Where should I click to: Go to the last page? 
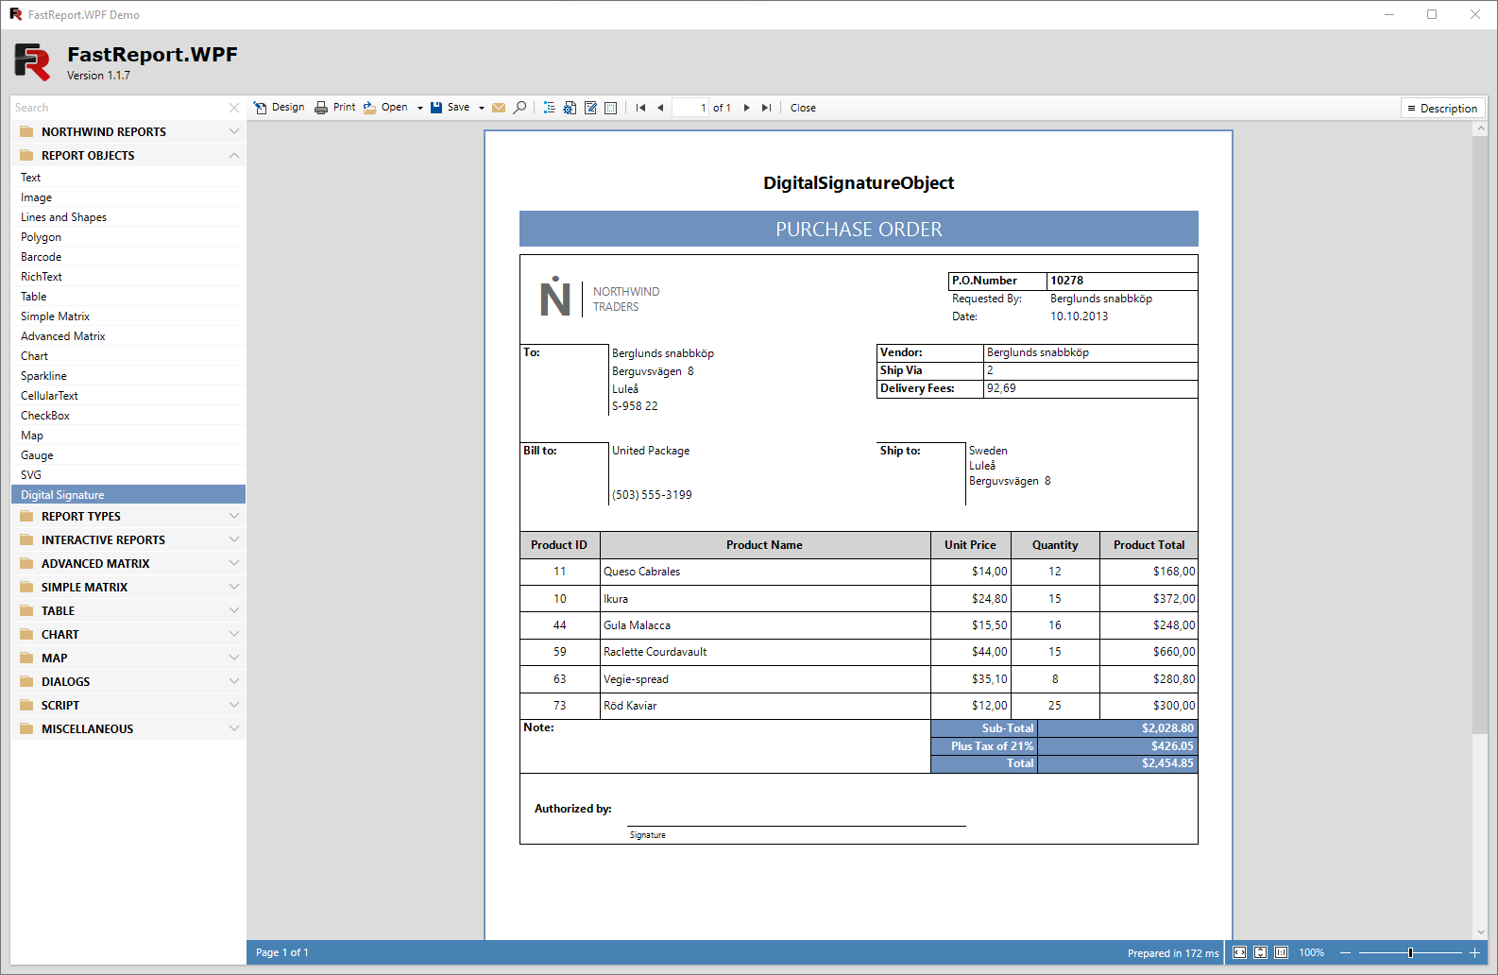766,108
